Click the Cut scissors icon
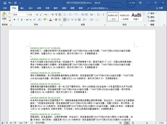The height and width of the screenshot is (125, 167). coord(10,13)
